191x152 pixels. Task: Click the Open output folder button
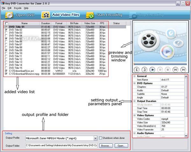coord(121,146)
